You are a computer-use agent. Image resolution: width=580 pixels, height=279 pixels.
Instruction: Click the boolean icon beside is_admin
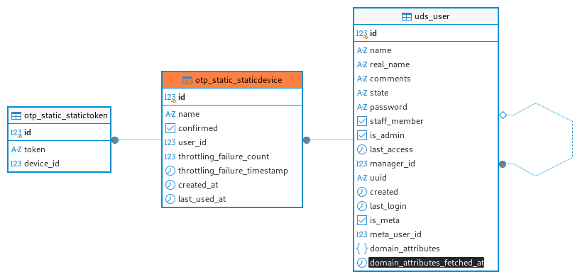(362, 135)
